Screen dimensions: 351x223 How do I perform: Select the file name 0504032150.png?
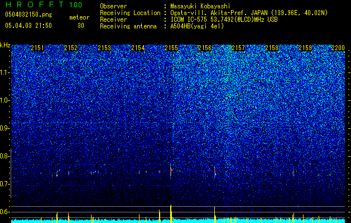28,14
